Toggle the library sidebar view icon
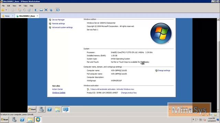220x123 pixels. pyautogui.click(x=36, y=10)
